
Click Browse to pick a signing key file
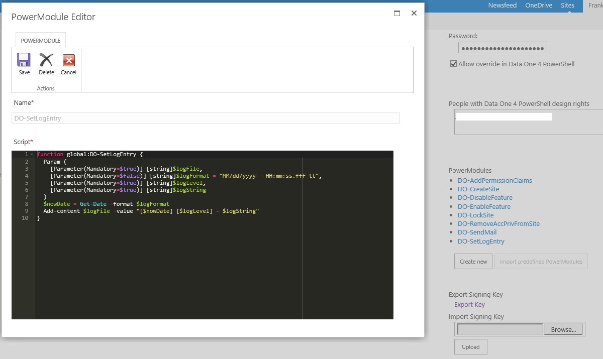tap(563, 329)
